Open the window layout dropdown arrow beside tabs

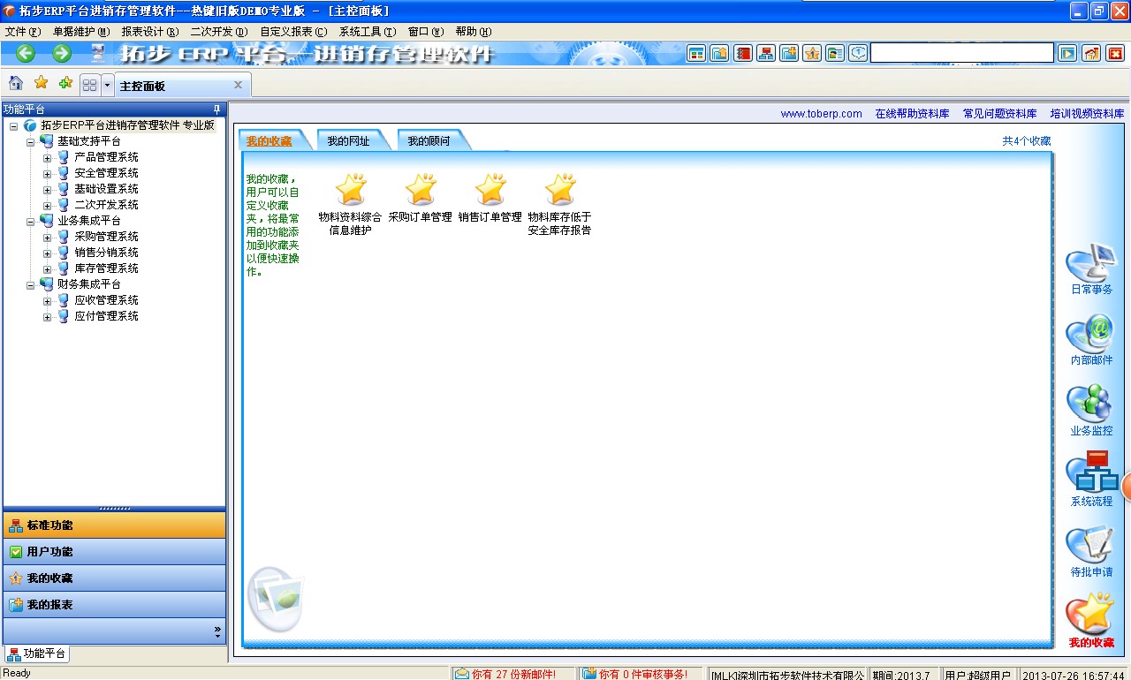[x=108, y=86]
